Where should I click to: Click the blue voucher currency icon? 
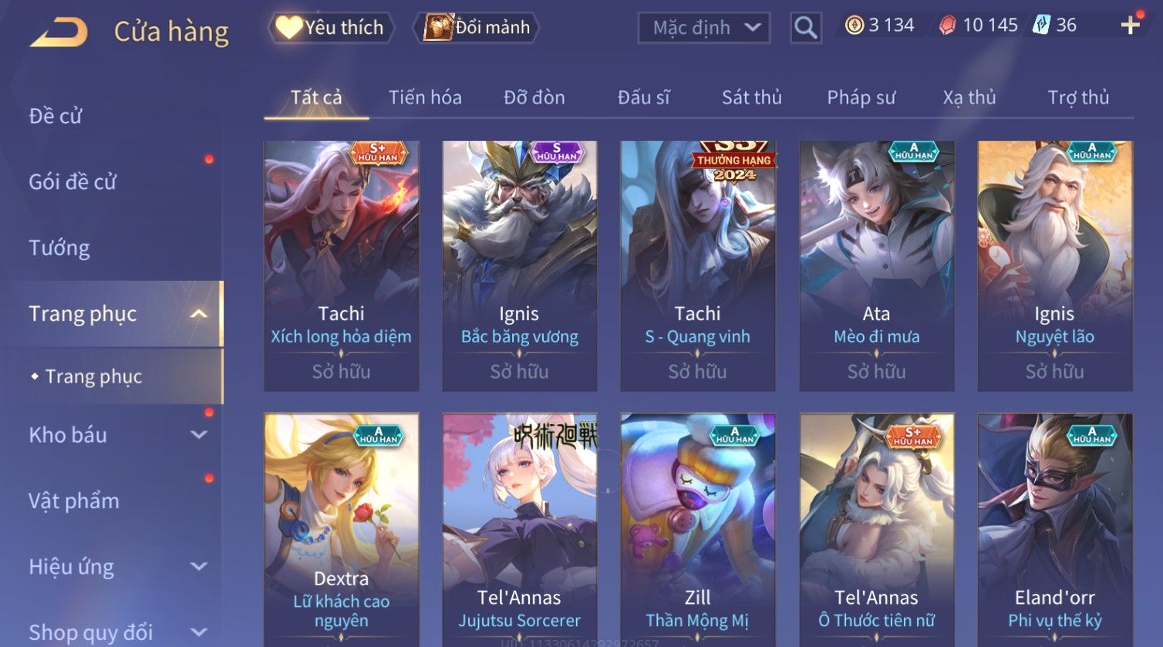pos(1042,25)
